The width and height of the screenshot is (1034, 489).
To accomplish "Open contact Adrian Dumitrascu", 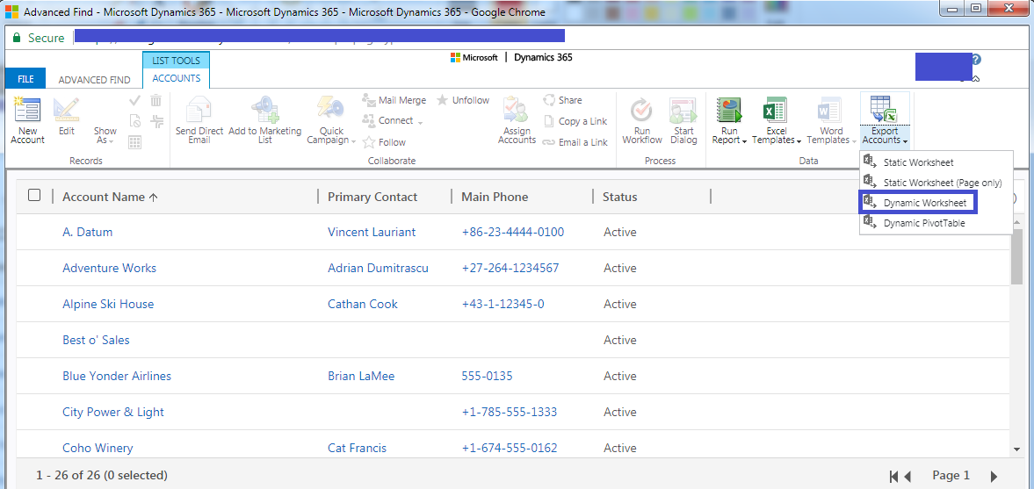I will coord(378,269).
